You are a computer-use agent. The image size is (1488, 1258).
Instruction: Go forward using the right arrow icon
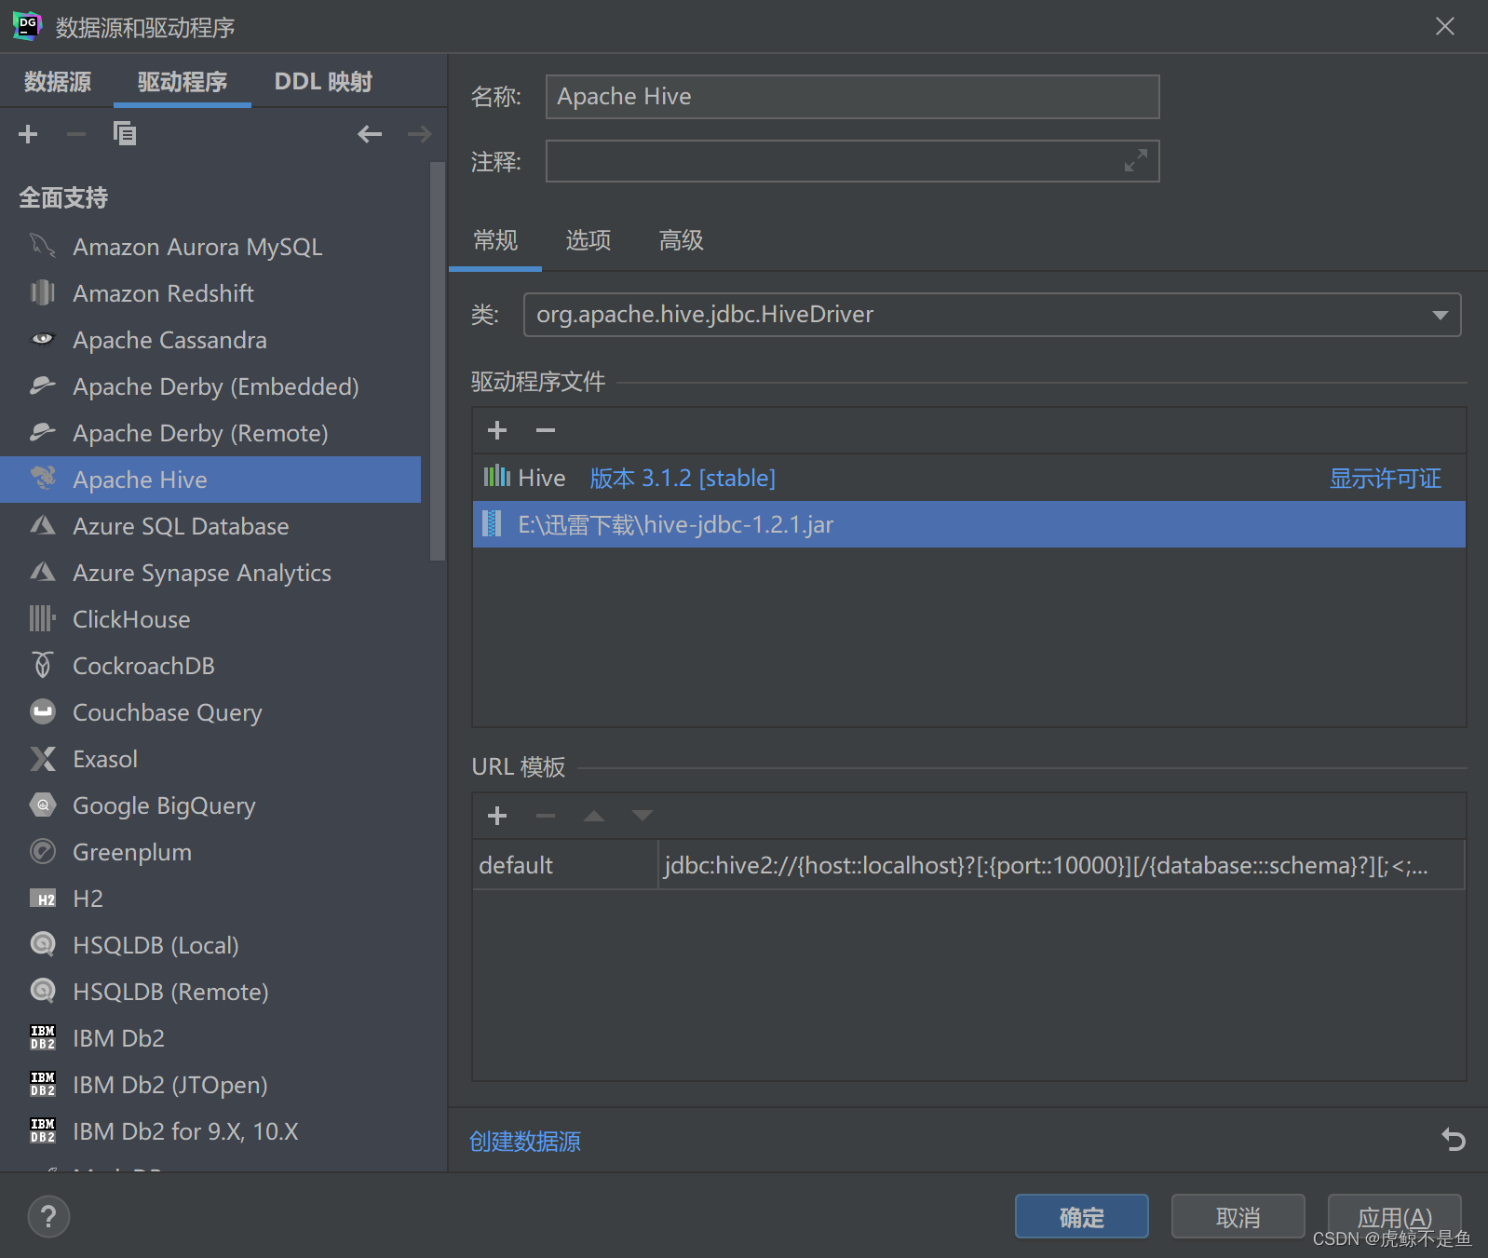pos(420,134)
